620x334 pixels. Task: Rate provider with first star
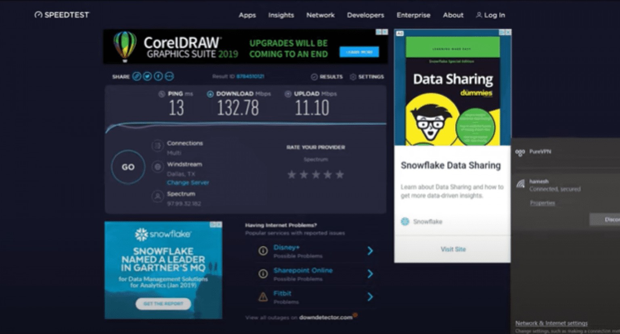pos(291,174)
